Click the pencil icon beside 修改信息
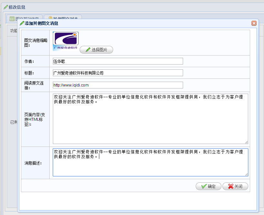 [x=6, y=7]
